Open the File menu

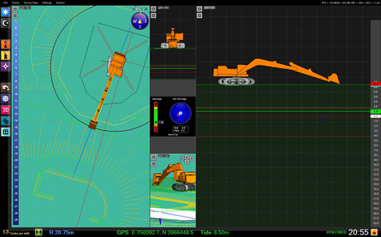(x=5, y=3)
